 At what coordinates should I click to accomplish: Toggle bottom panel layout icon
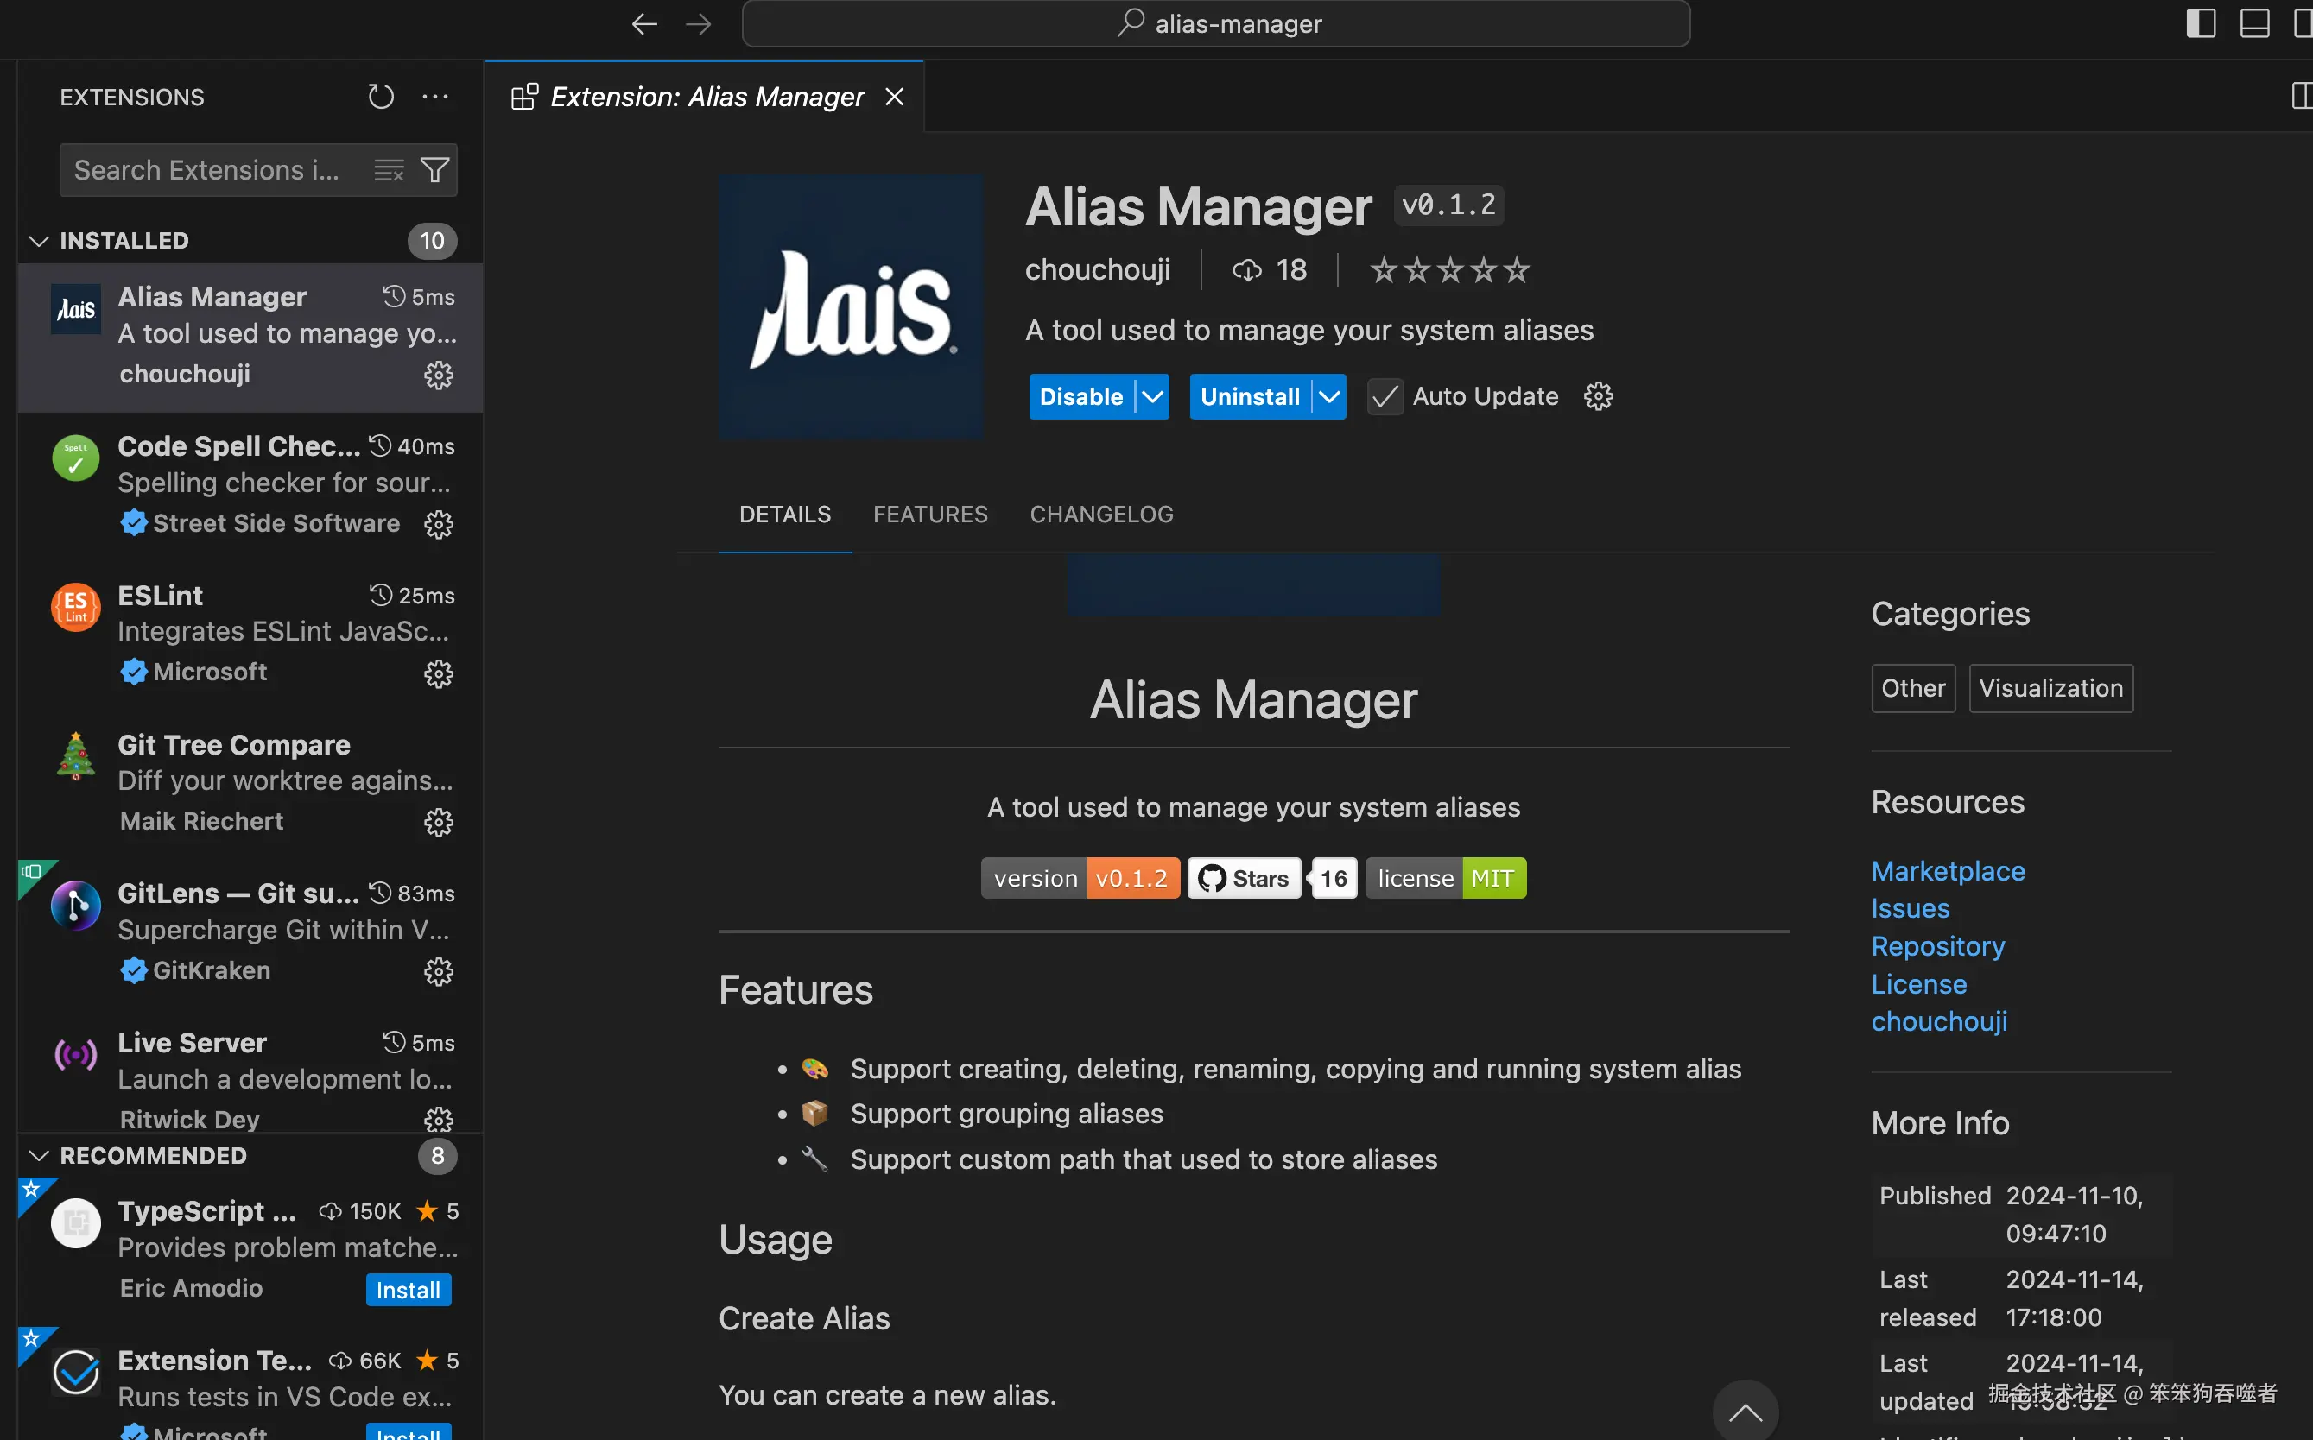tap(2254, 24)
